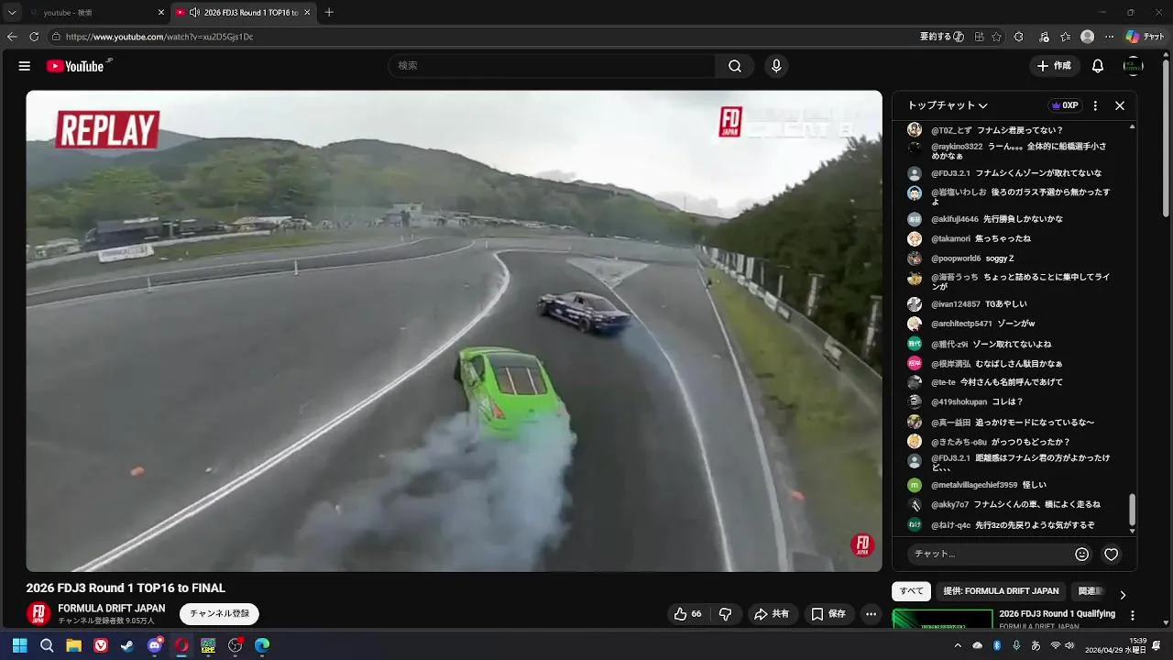Open the YouTube account avatar menu

pyautogui.click(x=1134, y=66)
